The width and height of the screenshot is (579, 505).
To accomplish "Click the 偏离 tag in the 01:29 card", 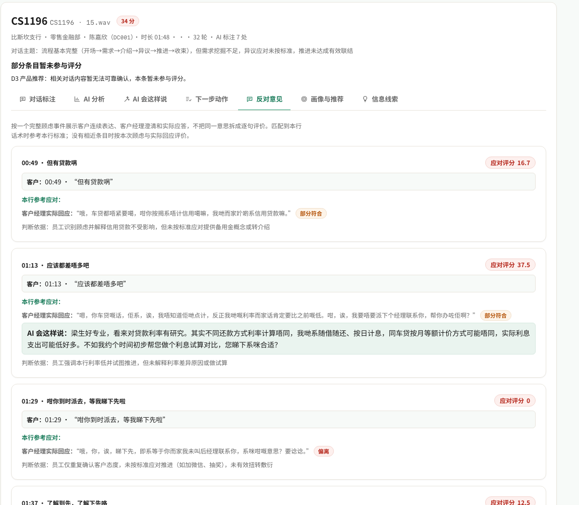I will 323,451.
